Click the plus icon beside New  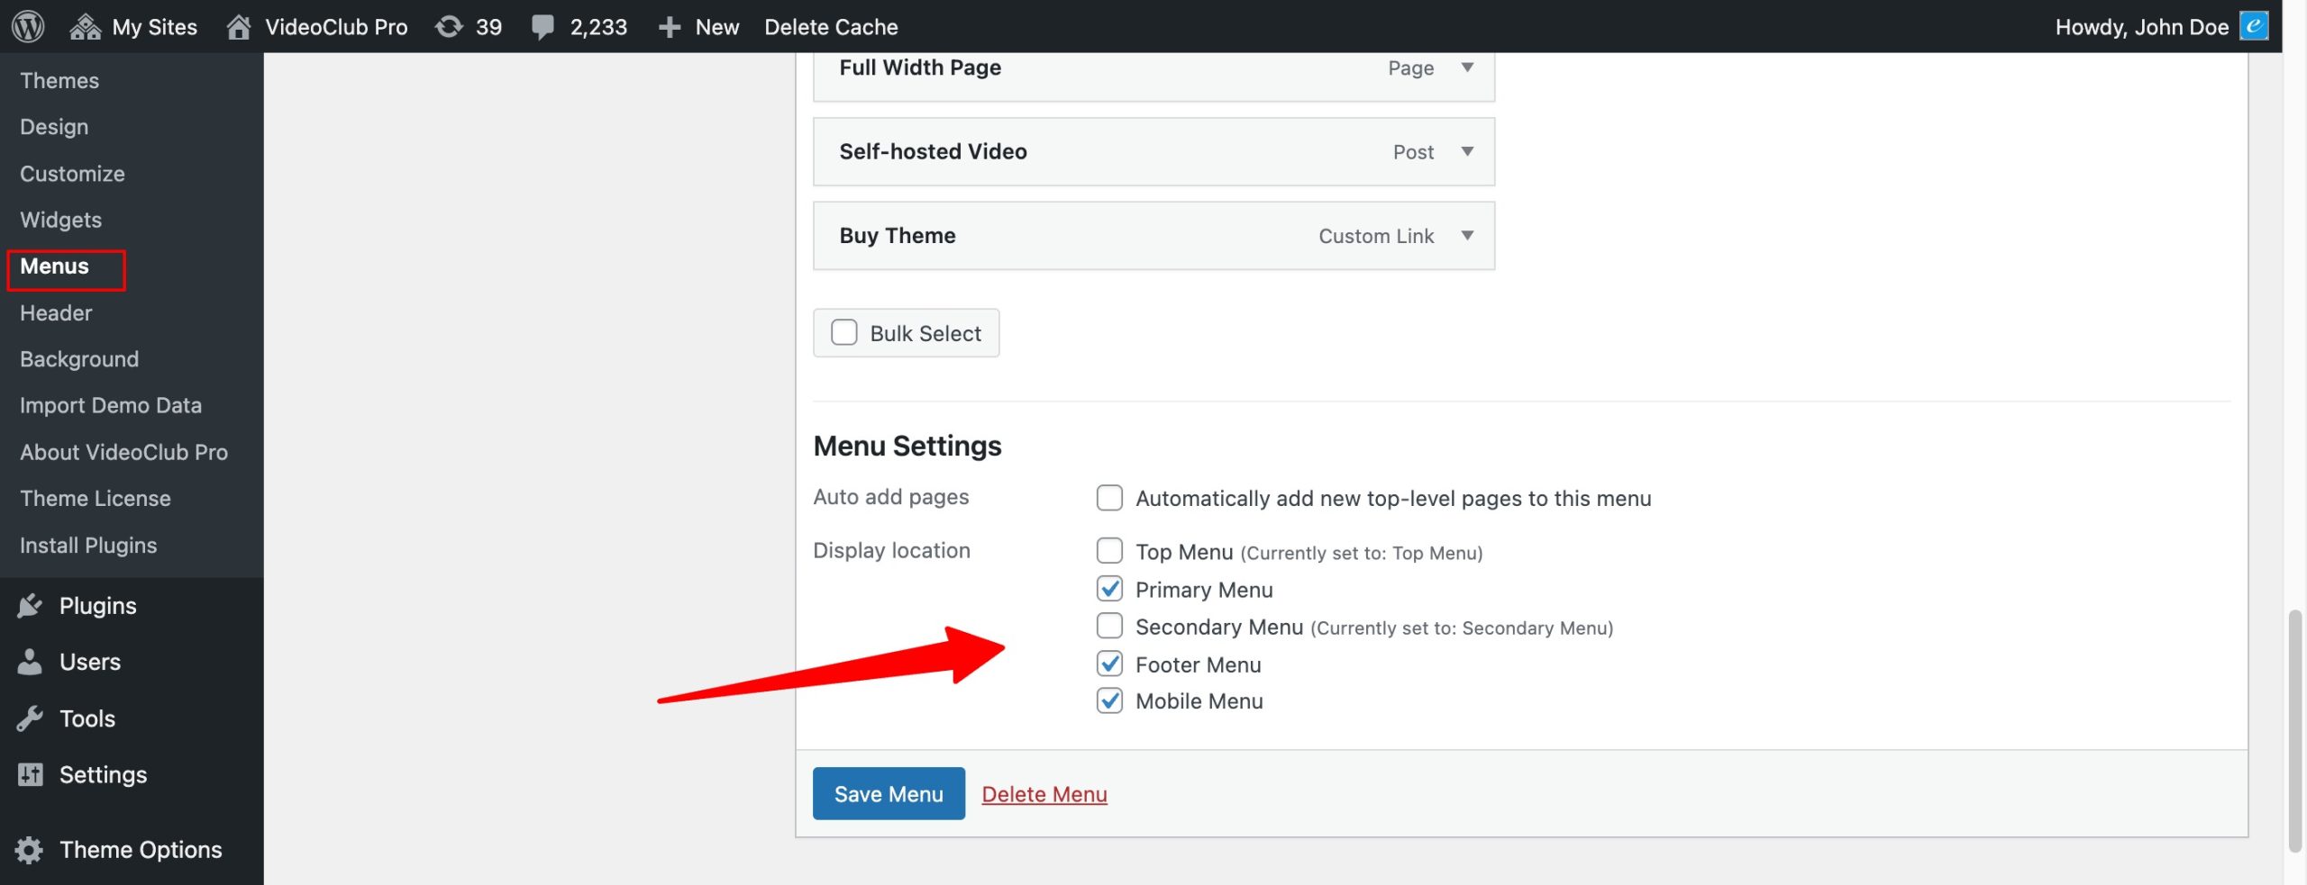[669, 27]
